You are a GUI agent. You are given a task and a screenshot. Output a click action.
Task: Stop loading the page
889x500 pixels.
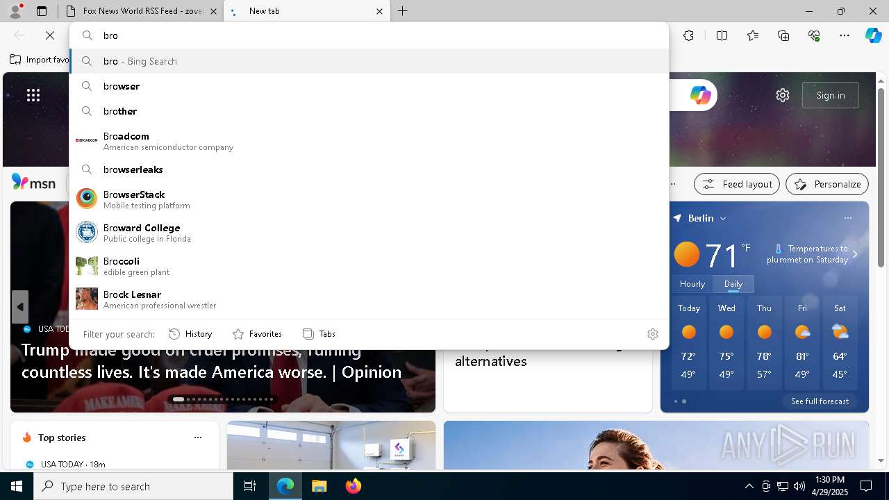point(50,35)
